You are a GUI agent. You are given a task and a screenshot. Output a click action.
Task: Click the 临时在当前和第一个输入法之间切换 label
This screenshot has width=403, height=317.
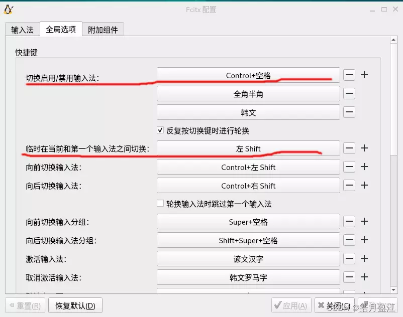pos(87,149)
